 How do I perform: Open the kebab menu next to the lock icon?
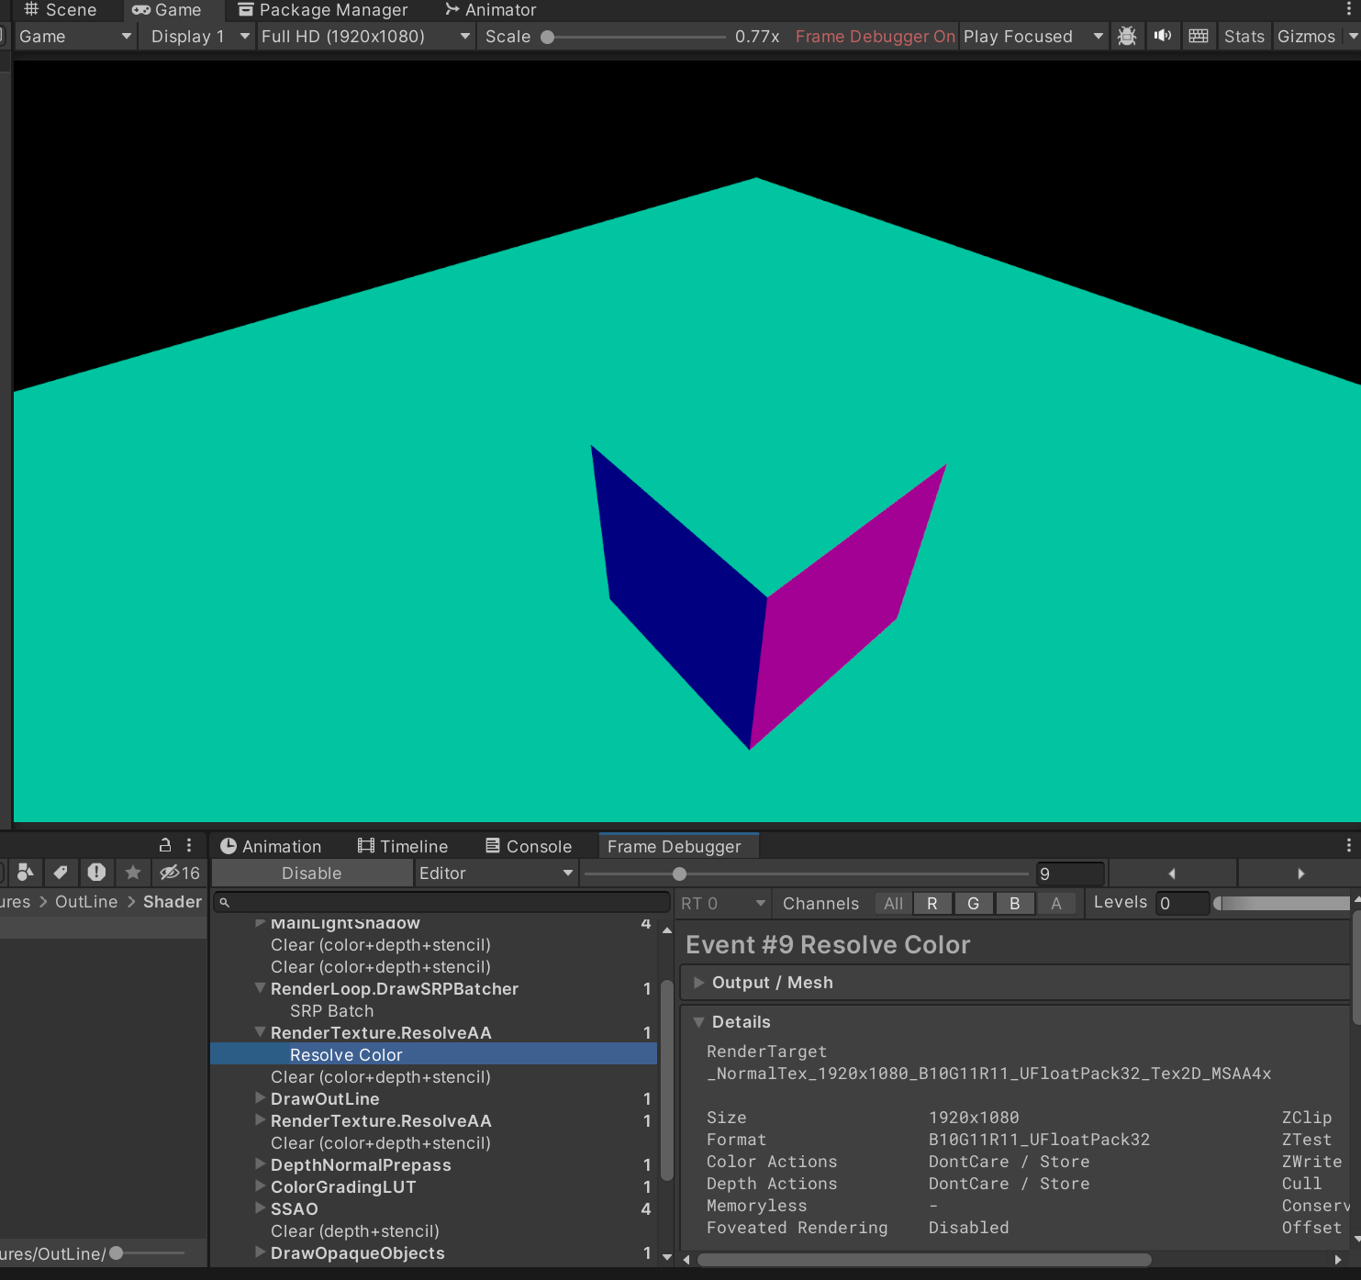[x=188, y=844]
